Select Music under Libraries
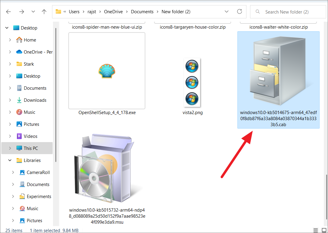 tap(32, 209)
